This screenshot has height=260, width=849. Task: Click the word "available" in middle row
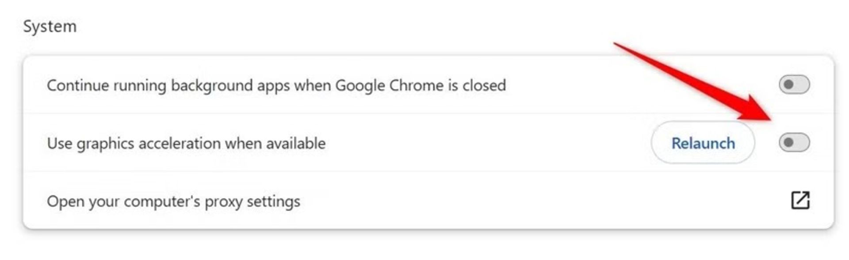(x=296, y=143)
